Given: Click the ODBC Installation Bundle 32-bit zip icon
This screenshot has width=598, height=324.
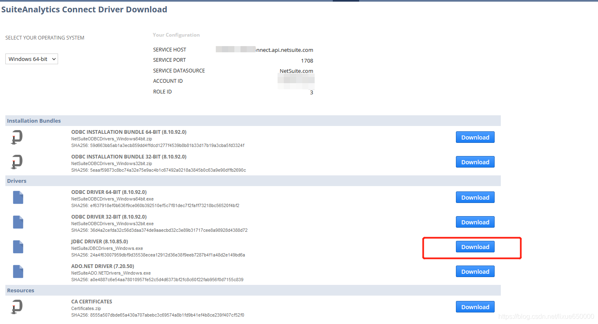Looking at the screenshot, I should coord(16,162).
